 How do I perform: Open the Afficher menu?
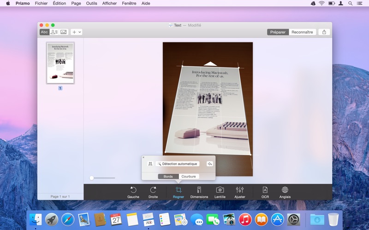pos(109,3)
